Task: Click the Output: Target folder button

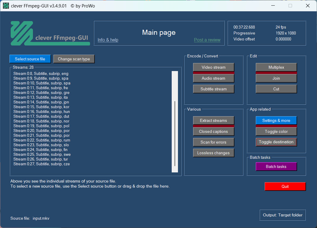Action: (x=283, y=215)
